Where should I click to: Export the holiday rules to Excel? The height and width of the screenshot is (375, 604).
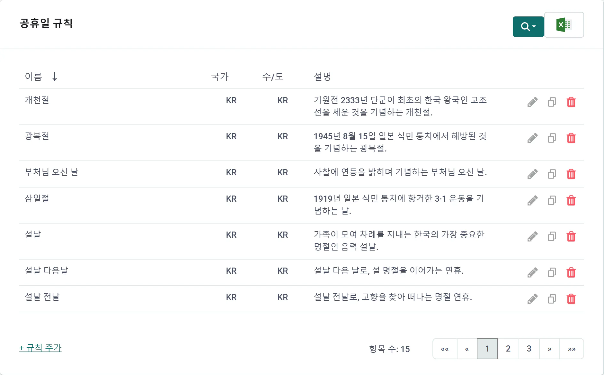click(564, 25)
